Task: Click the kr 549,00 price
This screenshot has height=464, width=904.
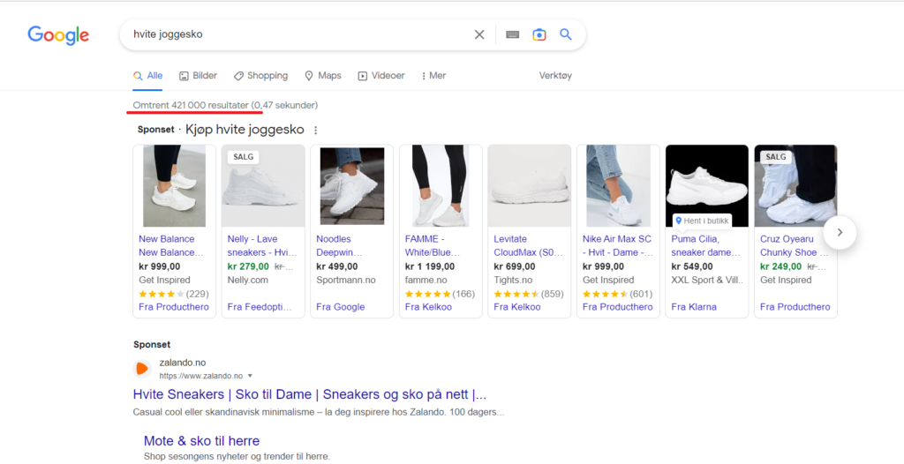Action: [692, 266]
